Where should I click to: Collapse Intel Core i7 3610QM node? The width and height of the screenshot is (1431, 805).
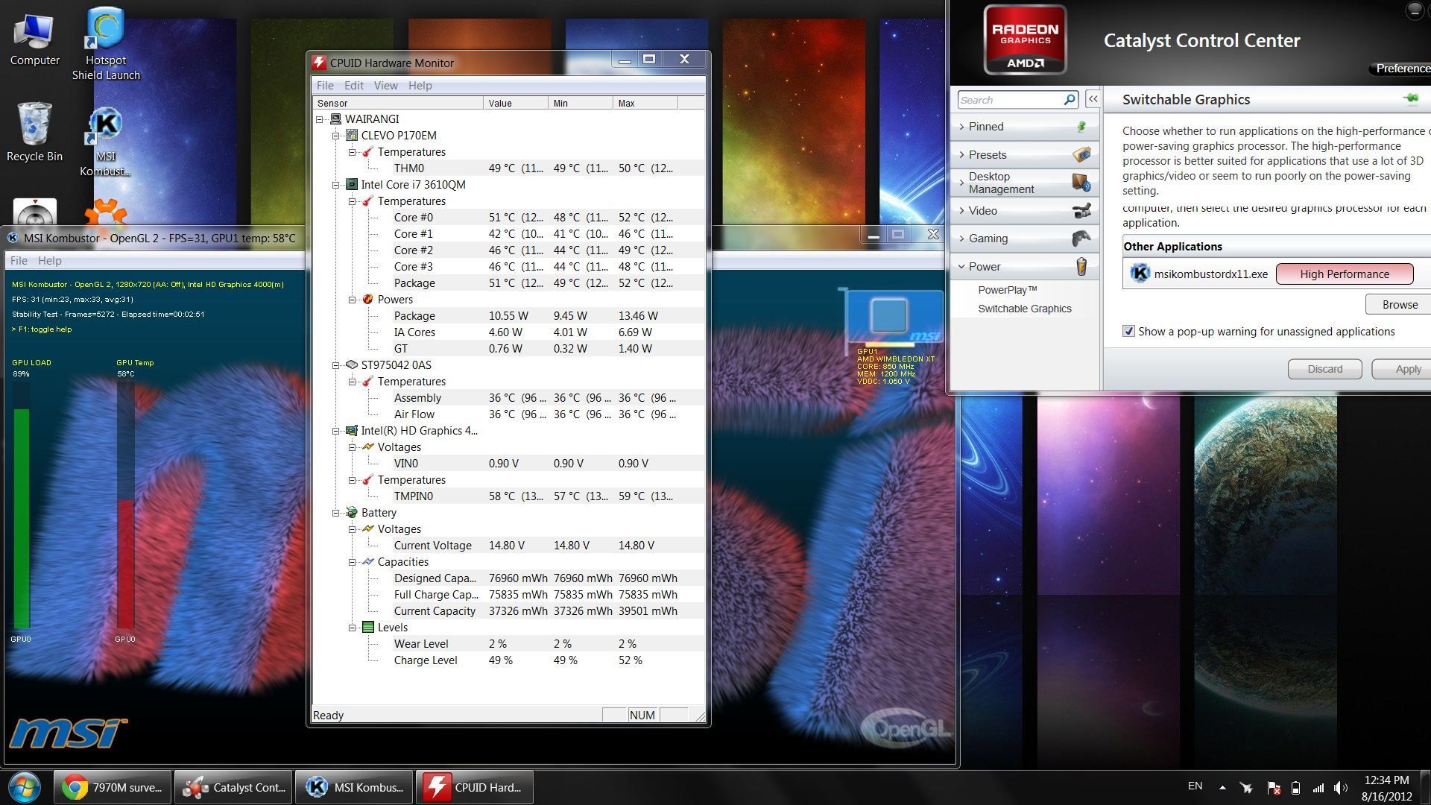[x=336, y=185]
